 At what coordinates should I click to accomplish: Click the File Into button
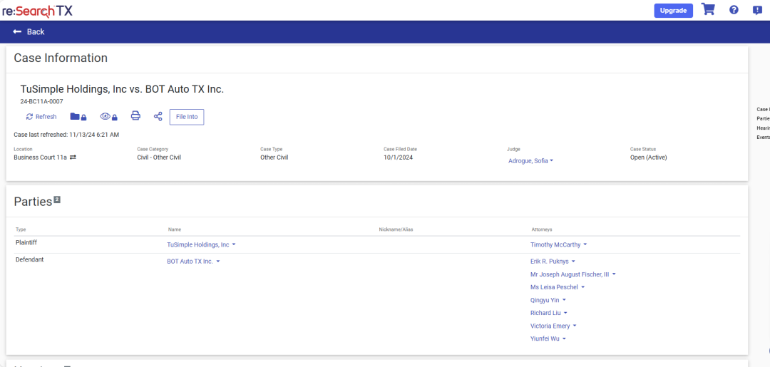187,117
